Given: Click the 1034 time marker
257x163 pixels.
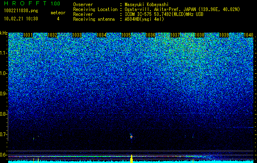Looking at the screenshot, I should 101,35.
